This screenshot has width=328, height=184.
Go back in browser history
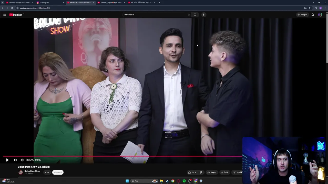click(x=3, y=8)
